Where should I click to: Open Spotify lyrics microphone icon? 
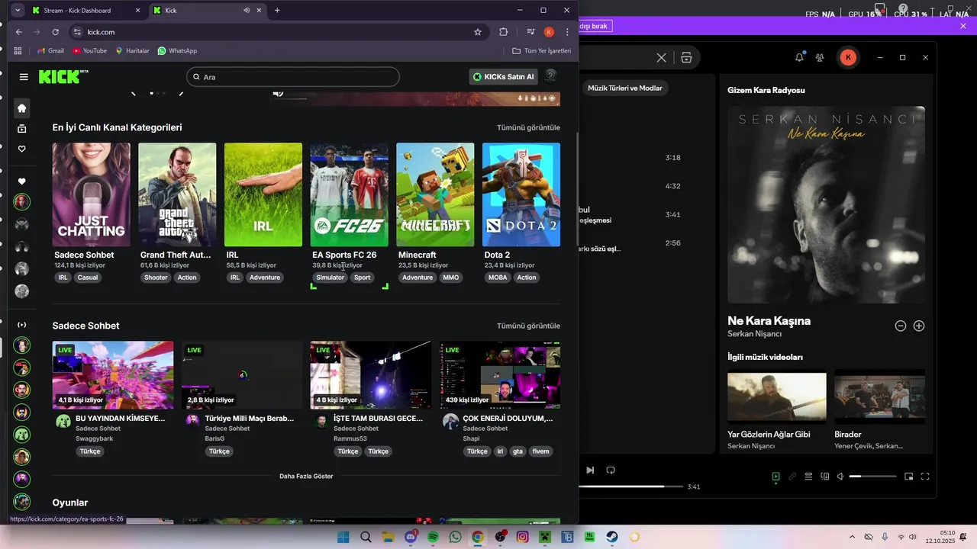792,477
